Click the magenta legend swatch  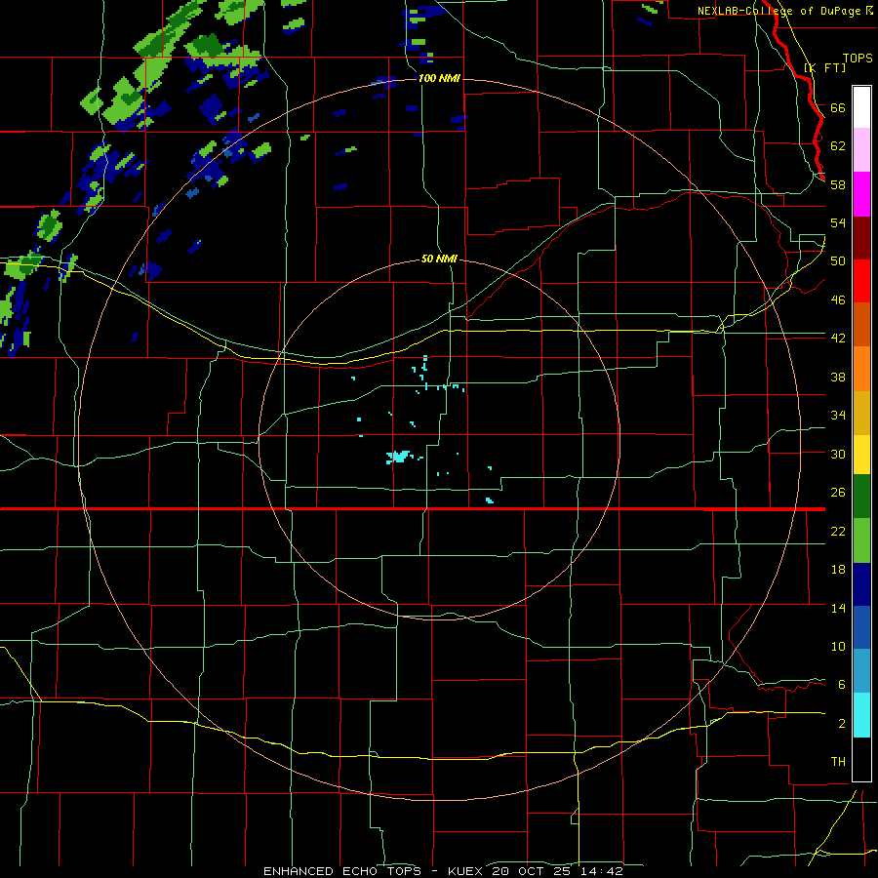tap(861, 194)
